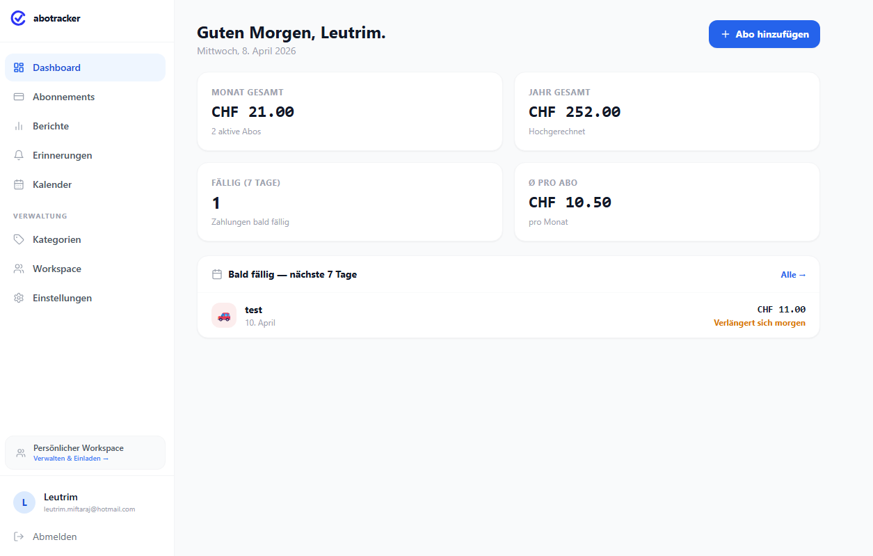Open the test subscription entry
This screenshot has width=873, height=556.
point(253,310)
